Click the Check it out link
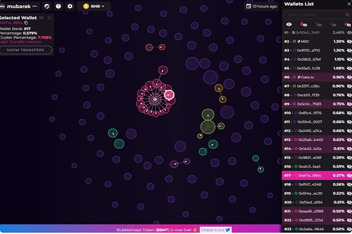 tap(215, 230)
